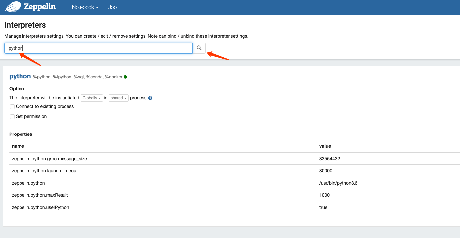
Task: Select the Interpreters page heading
Action: tap(25, 25)
